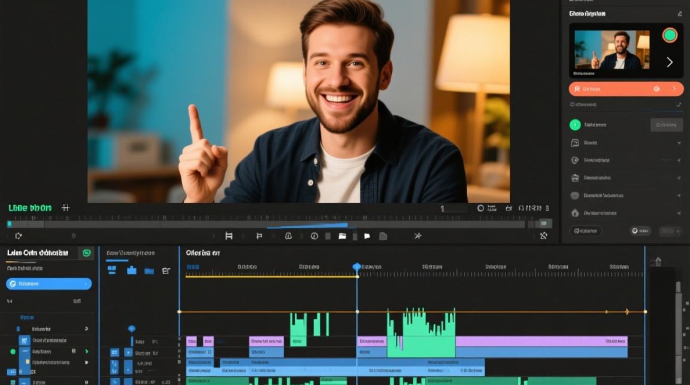The height and width of the screenshot is (385, 690).
Task: Click the blue grid icon in the middle panel
Action: [111, 271]
